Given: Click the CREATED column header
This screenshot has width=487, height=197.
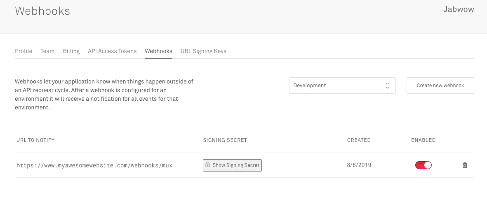Looking at the screenshot, I should [x=359, y=140].
